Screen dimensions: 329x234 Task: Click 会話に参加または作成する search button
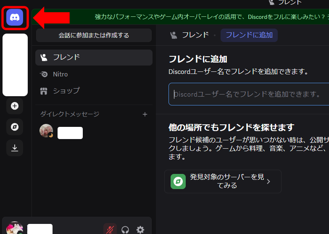point(94,35)
